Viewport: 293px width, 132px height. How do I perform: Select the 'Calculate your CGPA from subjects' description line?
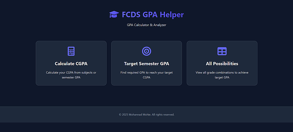pos(71,73)
